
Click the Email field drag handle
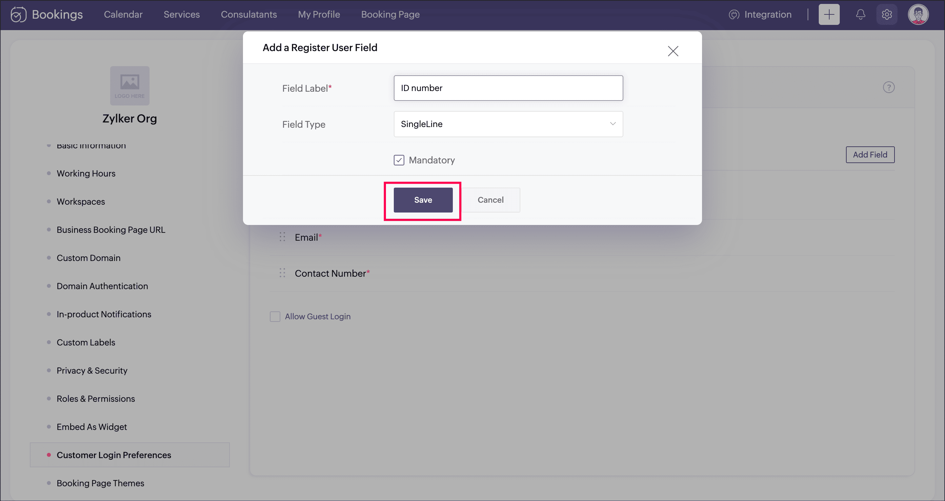click(282, 237)
